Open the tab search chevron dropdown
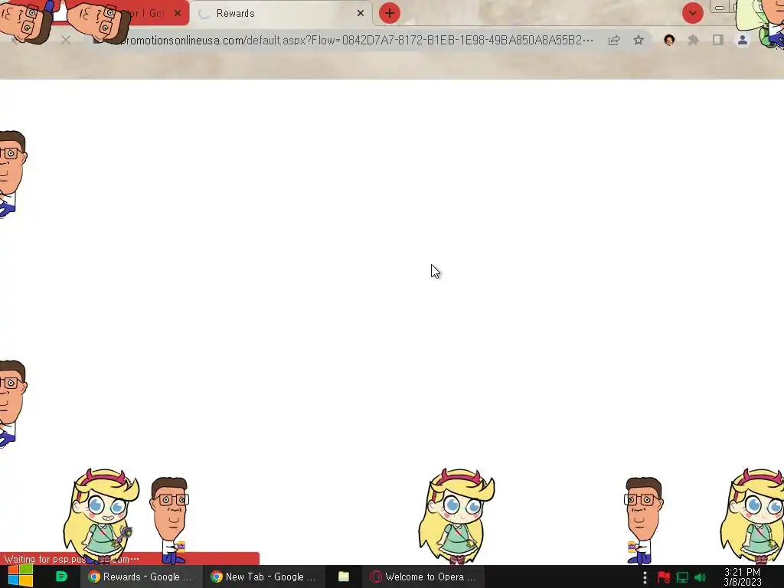 tap(692, 14)
